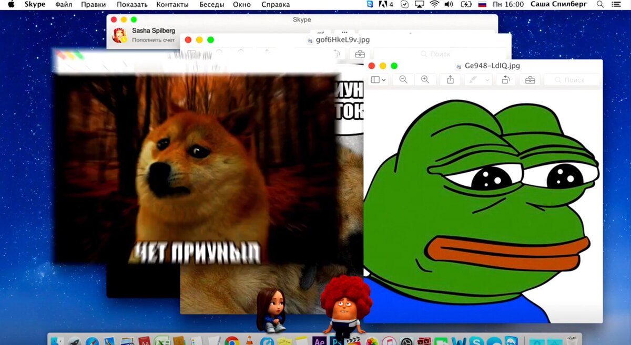Click the Sasha Spilberg avatar in Skype
Screen dimensions: 631x345
pyautogui.click(x=119, y=35)
